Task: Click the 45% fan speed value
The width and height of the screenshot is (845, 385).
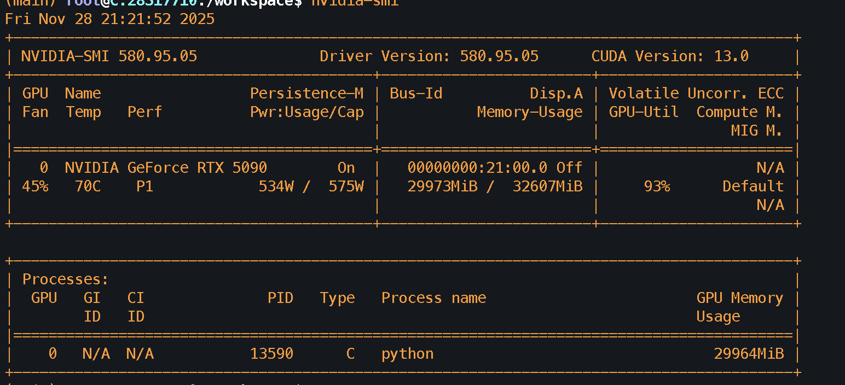Action: 35,186
